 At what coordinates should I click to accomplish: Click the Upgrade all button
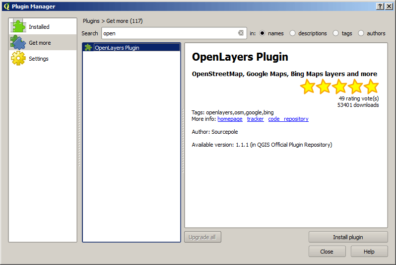pos(202,237)
